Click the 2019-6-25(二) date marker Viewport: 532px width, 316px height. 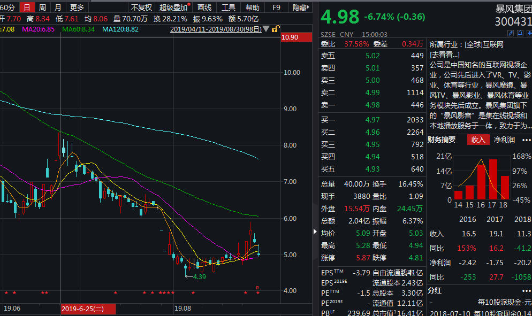[88, 309]
